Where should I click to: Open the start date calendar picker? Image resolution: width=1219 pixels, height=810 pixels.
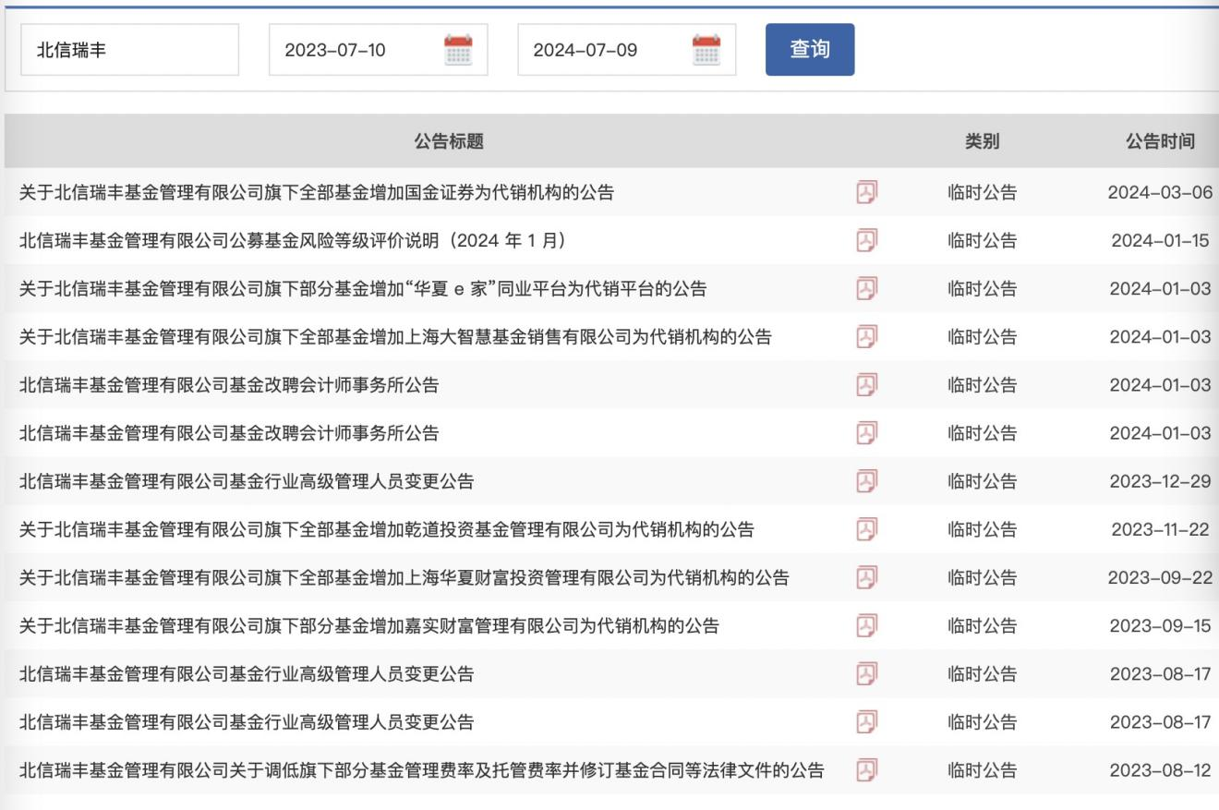pos(458,49)
